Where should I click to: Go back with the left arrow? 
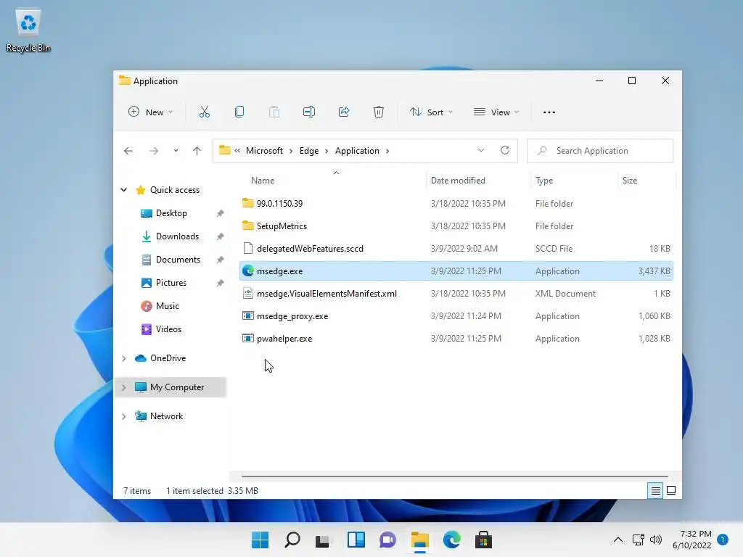128,151
